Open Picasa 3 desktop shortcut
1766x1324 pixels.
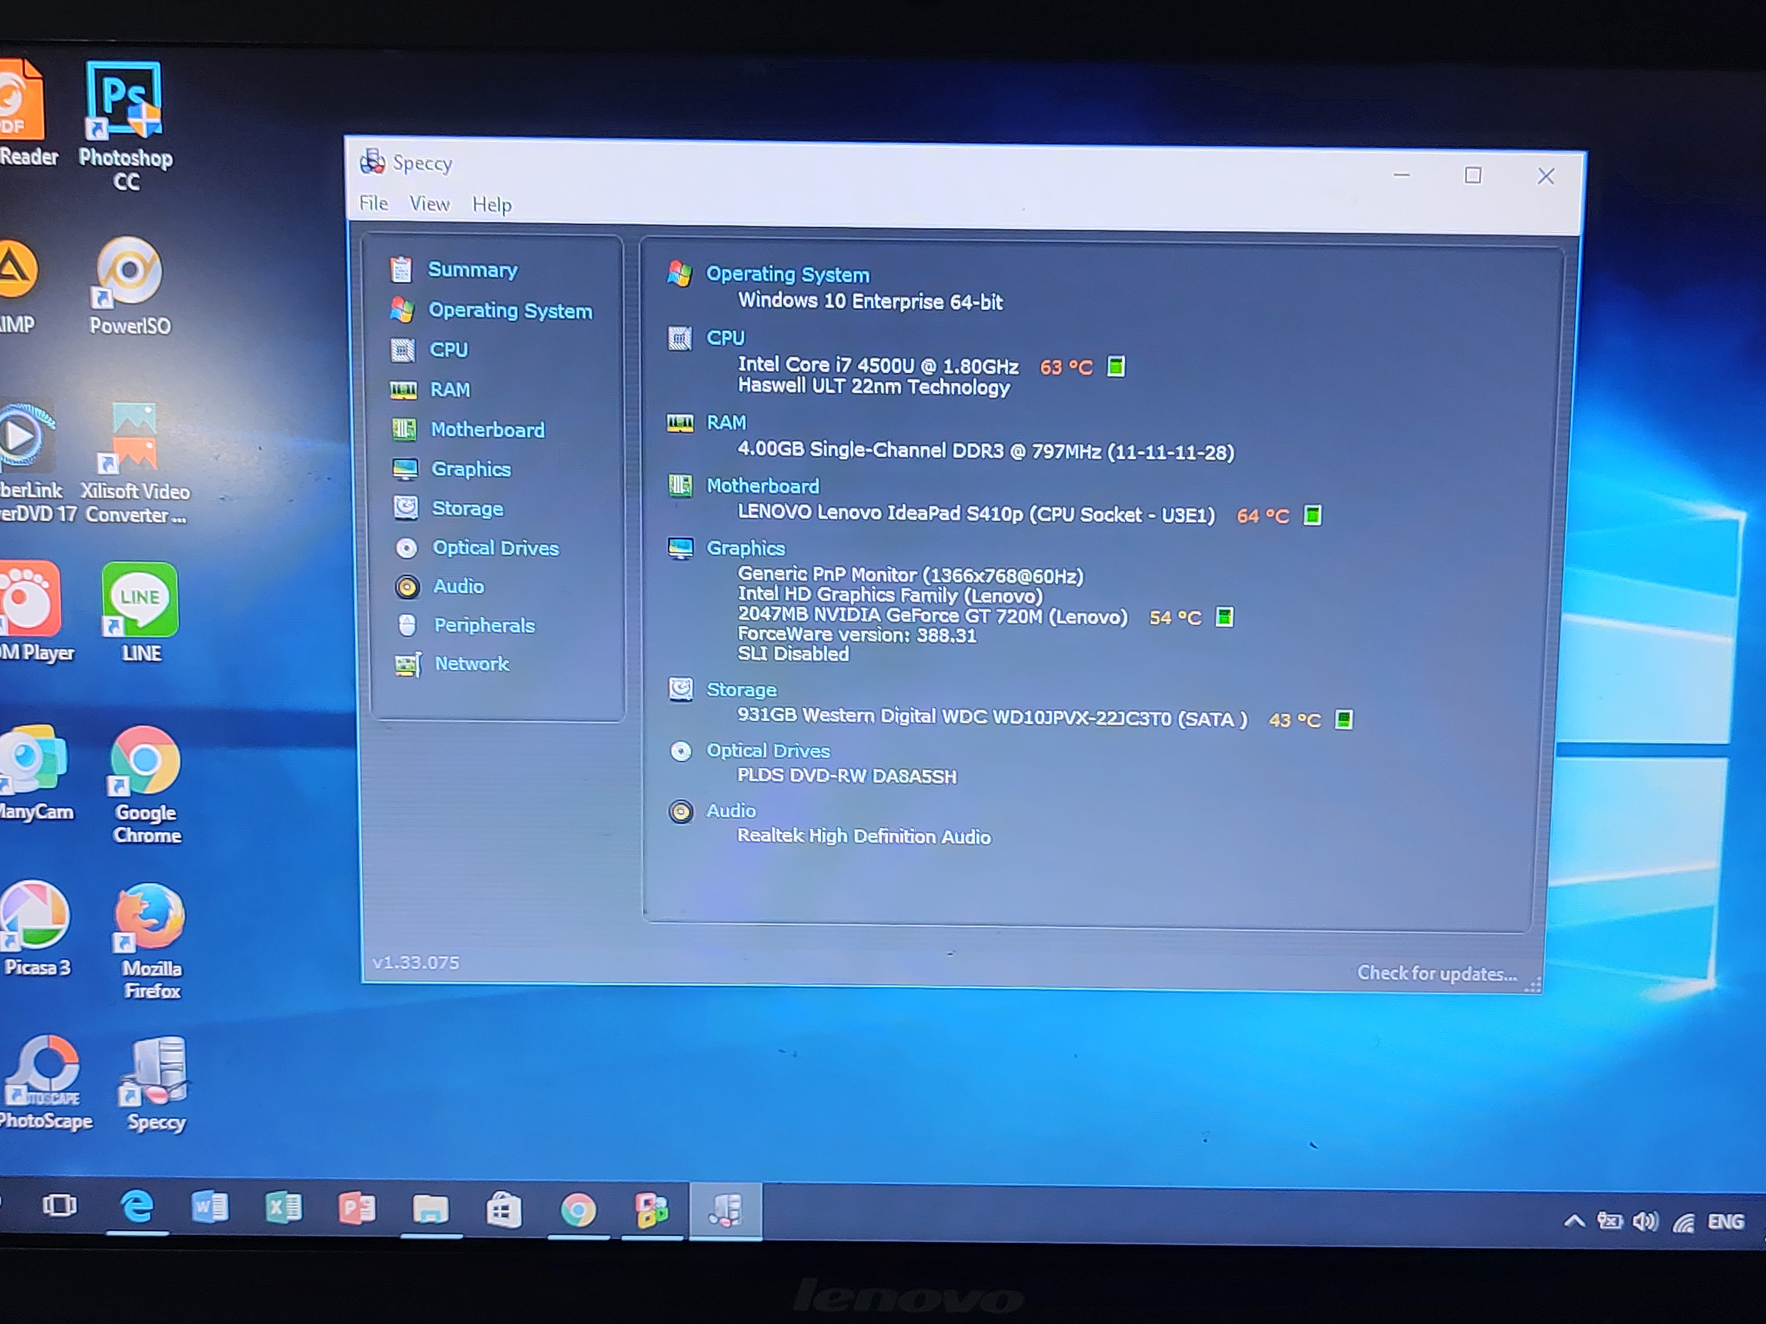point(36,928)
